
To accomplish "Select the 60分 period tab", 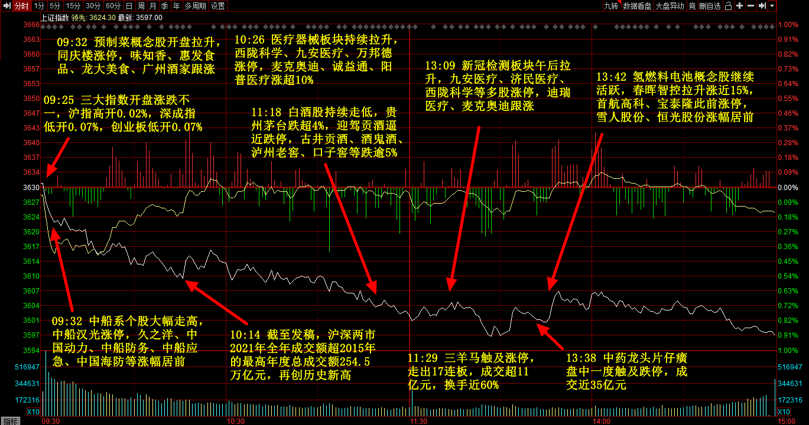I will (x=112, y=6).
